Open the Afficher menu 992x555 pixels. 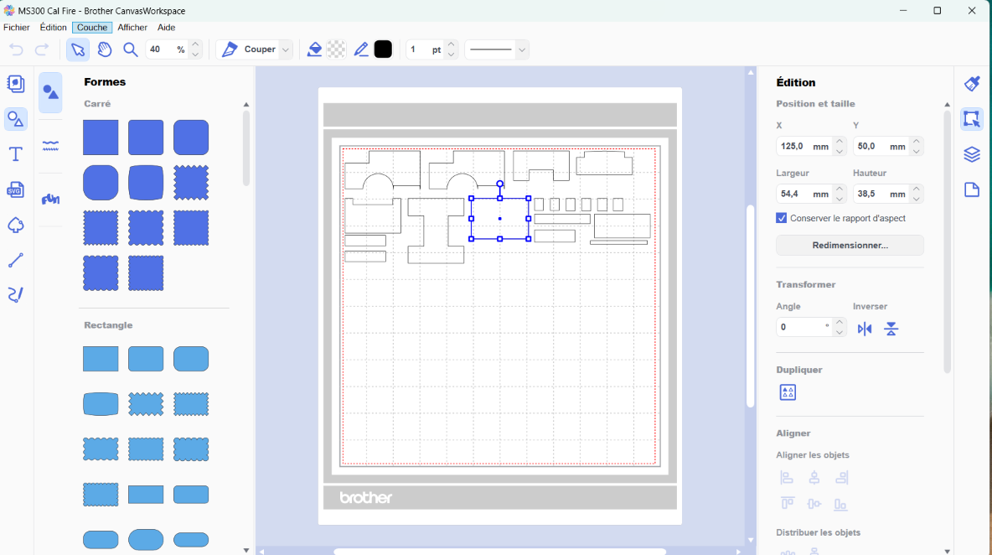[x=132, y=28]
